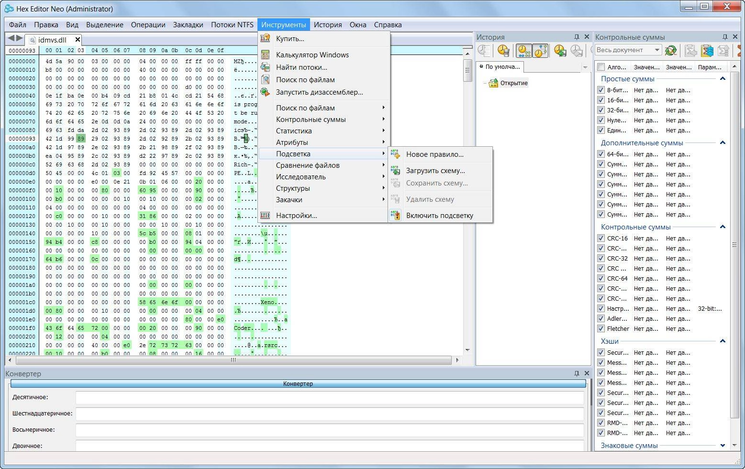Go to the previous document tab arrow

11,38
